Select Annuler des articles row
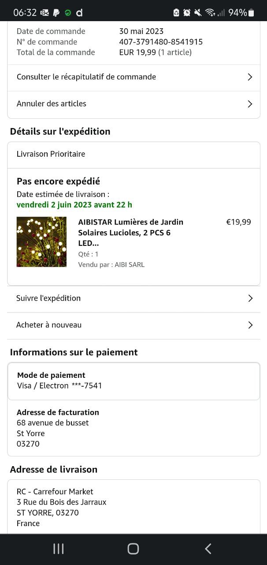 (52, 104)
